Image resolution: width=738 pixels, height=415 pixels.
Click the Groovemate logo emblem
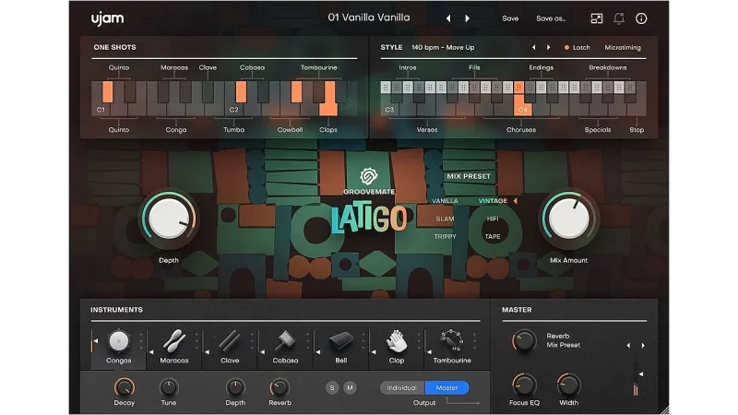point(368,176)
